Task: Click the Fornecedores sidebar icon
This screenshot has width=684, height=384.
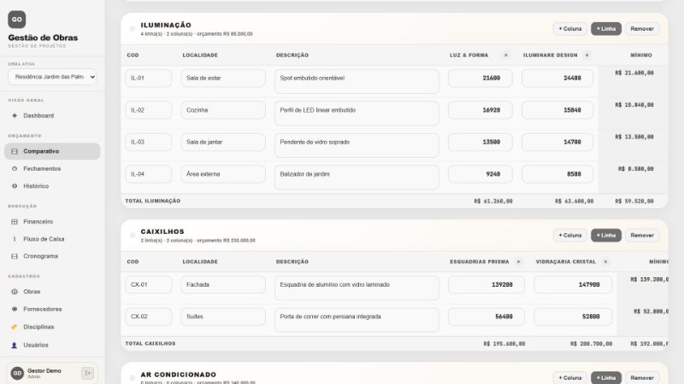Action: 15,309
